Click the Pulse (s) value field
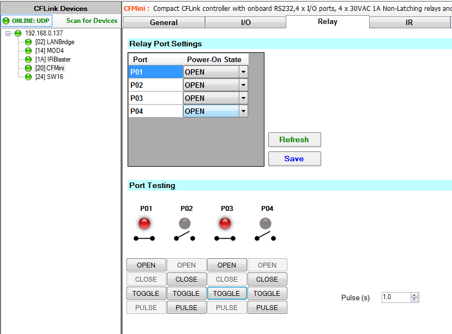This screenshot has height=334, width=452. pyautogui.click(x=396, y=297)
